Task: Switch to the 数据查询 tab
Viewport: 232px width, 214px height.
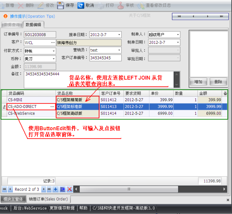Action: pos(11,25)
